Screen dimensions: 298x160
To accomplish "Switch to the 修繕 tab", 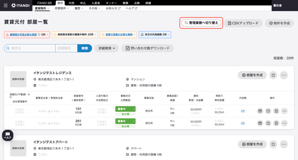I will (x=148, y=3).
